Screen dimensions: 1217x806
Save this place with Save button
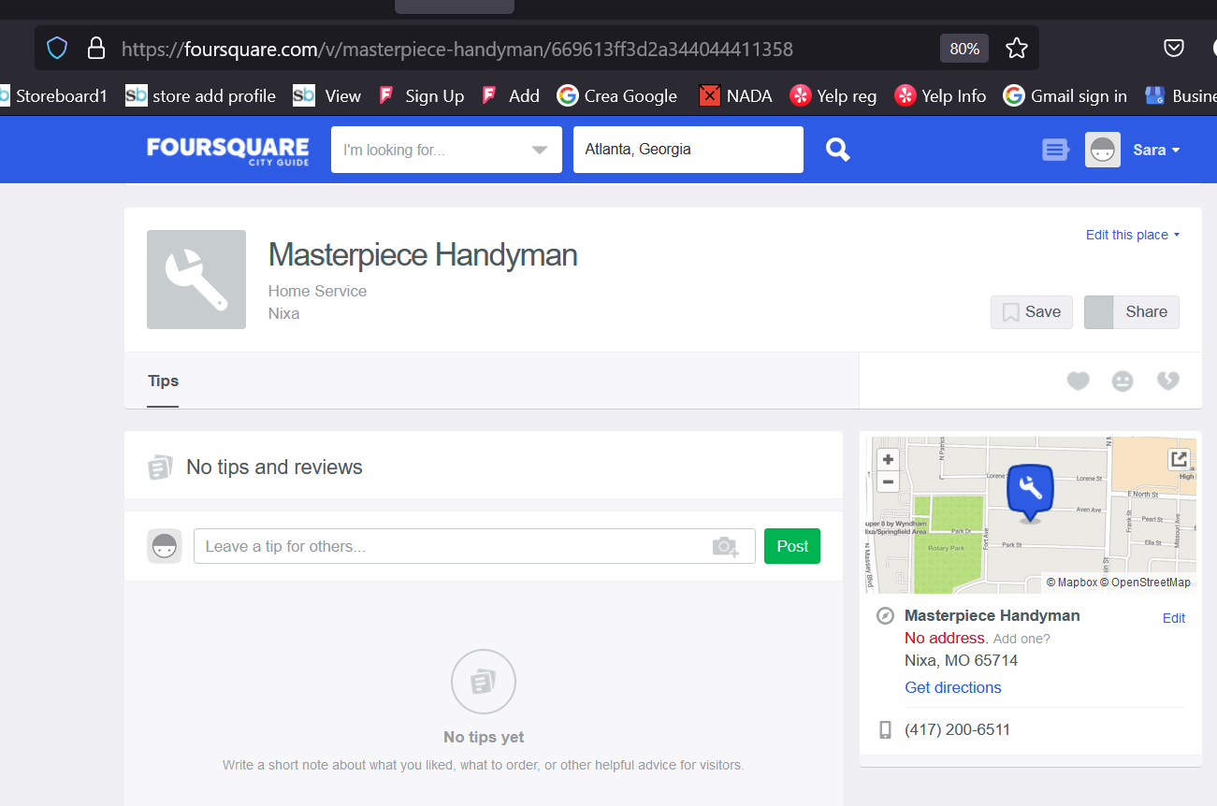click(x=1032, y=312)
